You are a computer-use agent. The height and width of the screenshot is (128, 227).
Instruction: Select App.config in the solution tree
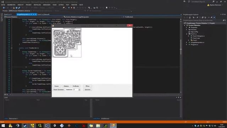coord(194,32)
